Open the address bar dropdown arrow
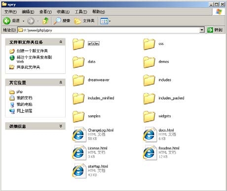227x191 pixels. point(202,30)
